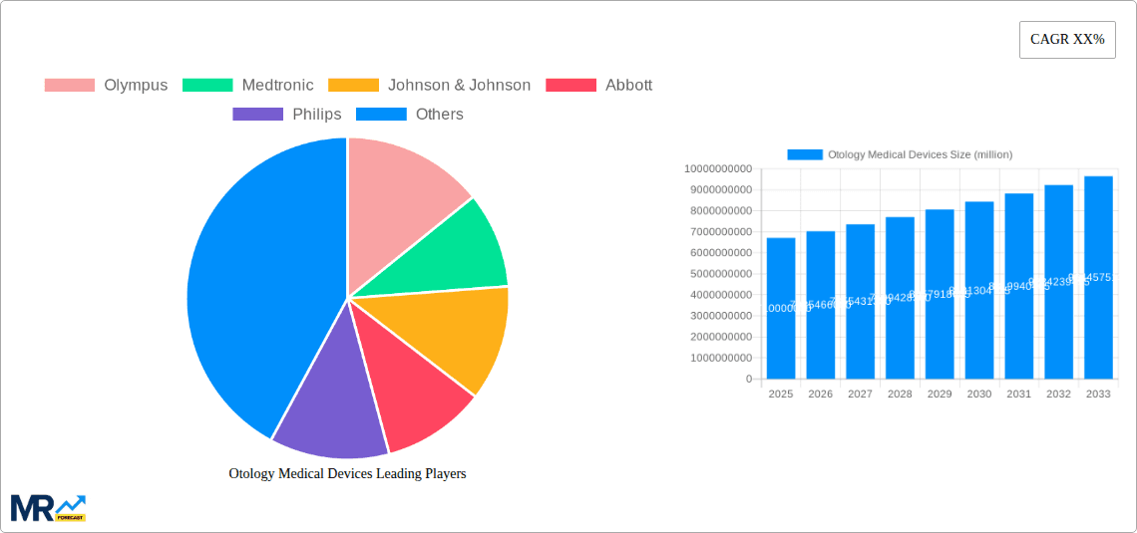Select the 2031 bar in chart
The height and width of the screenshot is (533, 1137).
point(1018,286)
